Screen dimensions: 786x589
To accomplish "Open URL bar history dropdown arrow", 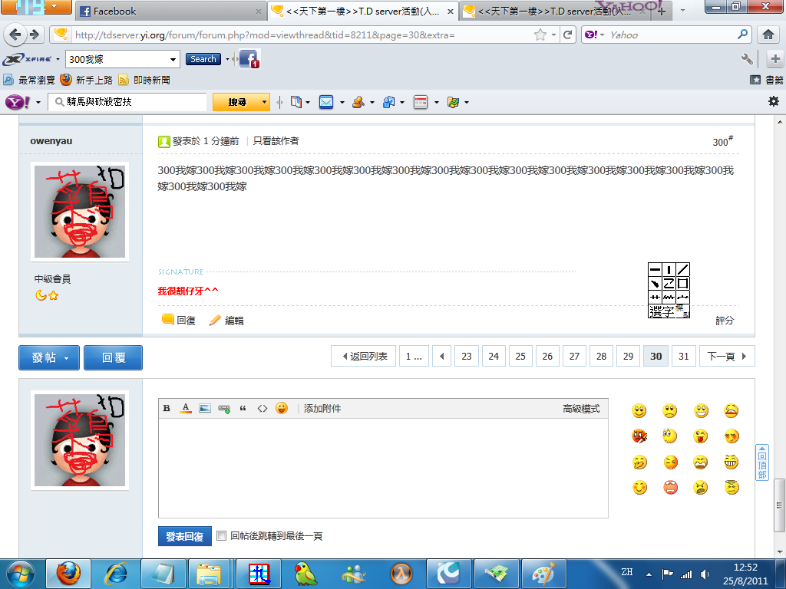I will tap(553, 35).
